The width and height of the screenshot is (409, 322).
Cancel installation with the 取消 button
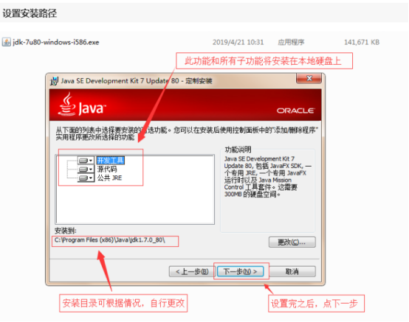[292, 271]
